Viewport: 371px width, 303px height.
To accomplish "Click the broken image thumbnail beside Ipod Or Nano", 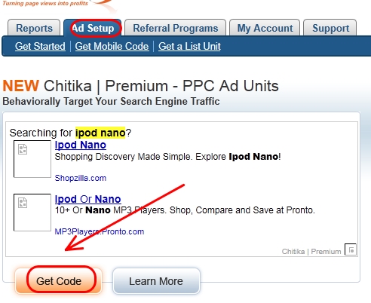I will (32, 213).
